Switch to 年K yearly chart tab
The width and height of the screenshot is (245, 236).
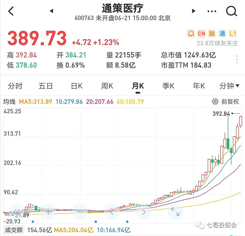pos(199,86)
